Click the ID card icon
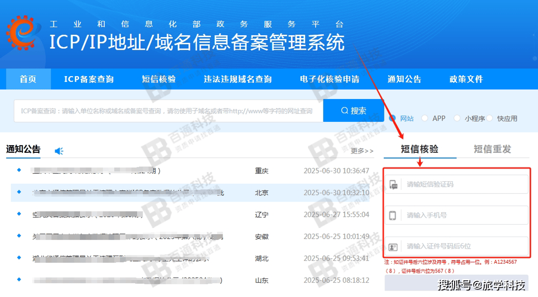538x297 pixels. [393, 246]
